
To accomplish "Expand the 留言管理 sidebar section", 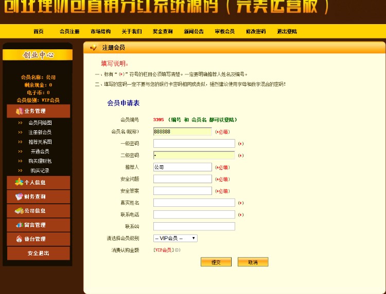I will pyautogui.click(x=39, y=225).
